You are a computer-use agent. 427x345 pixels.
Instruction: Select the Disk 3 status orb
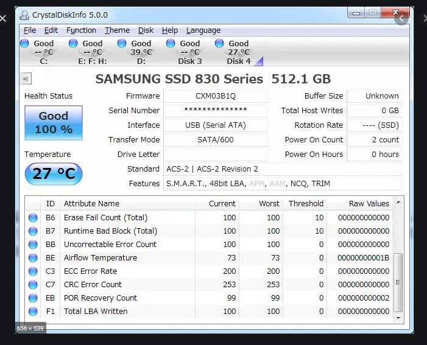(x=171, y=43)
